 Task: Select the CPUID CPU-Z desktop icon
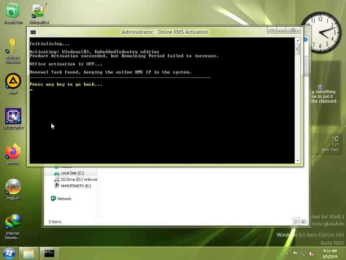[x=13, y=119]
